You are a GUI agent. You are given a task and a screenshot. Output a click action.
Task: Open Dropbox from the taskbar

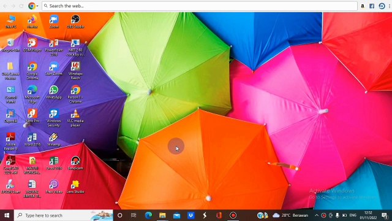191,215
